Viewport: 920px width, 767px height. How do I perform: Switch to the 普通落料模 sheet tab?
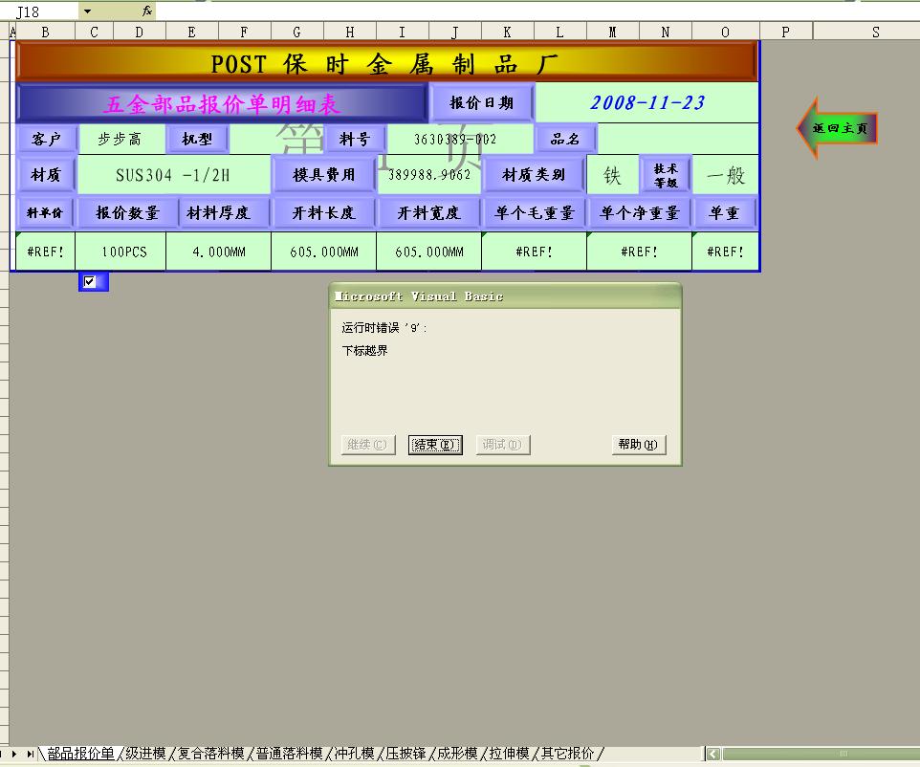tap(289, 754)
